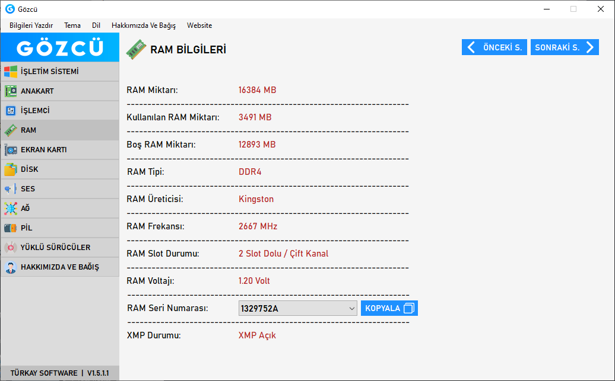Open the Anakart motherboard icon
This screenshot has height=381, width=615.
coord(11,91)
